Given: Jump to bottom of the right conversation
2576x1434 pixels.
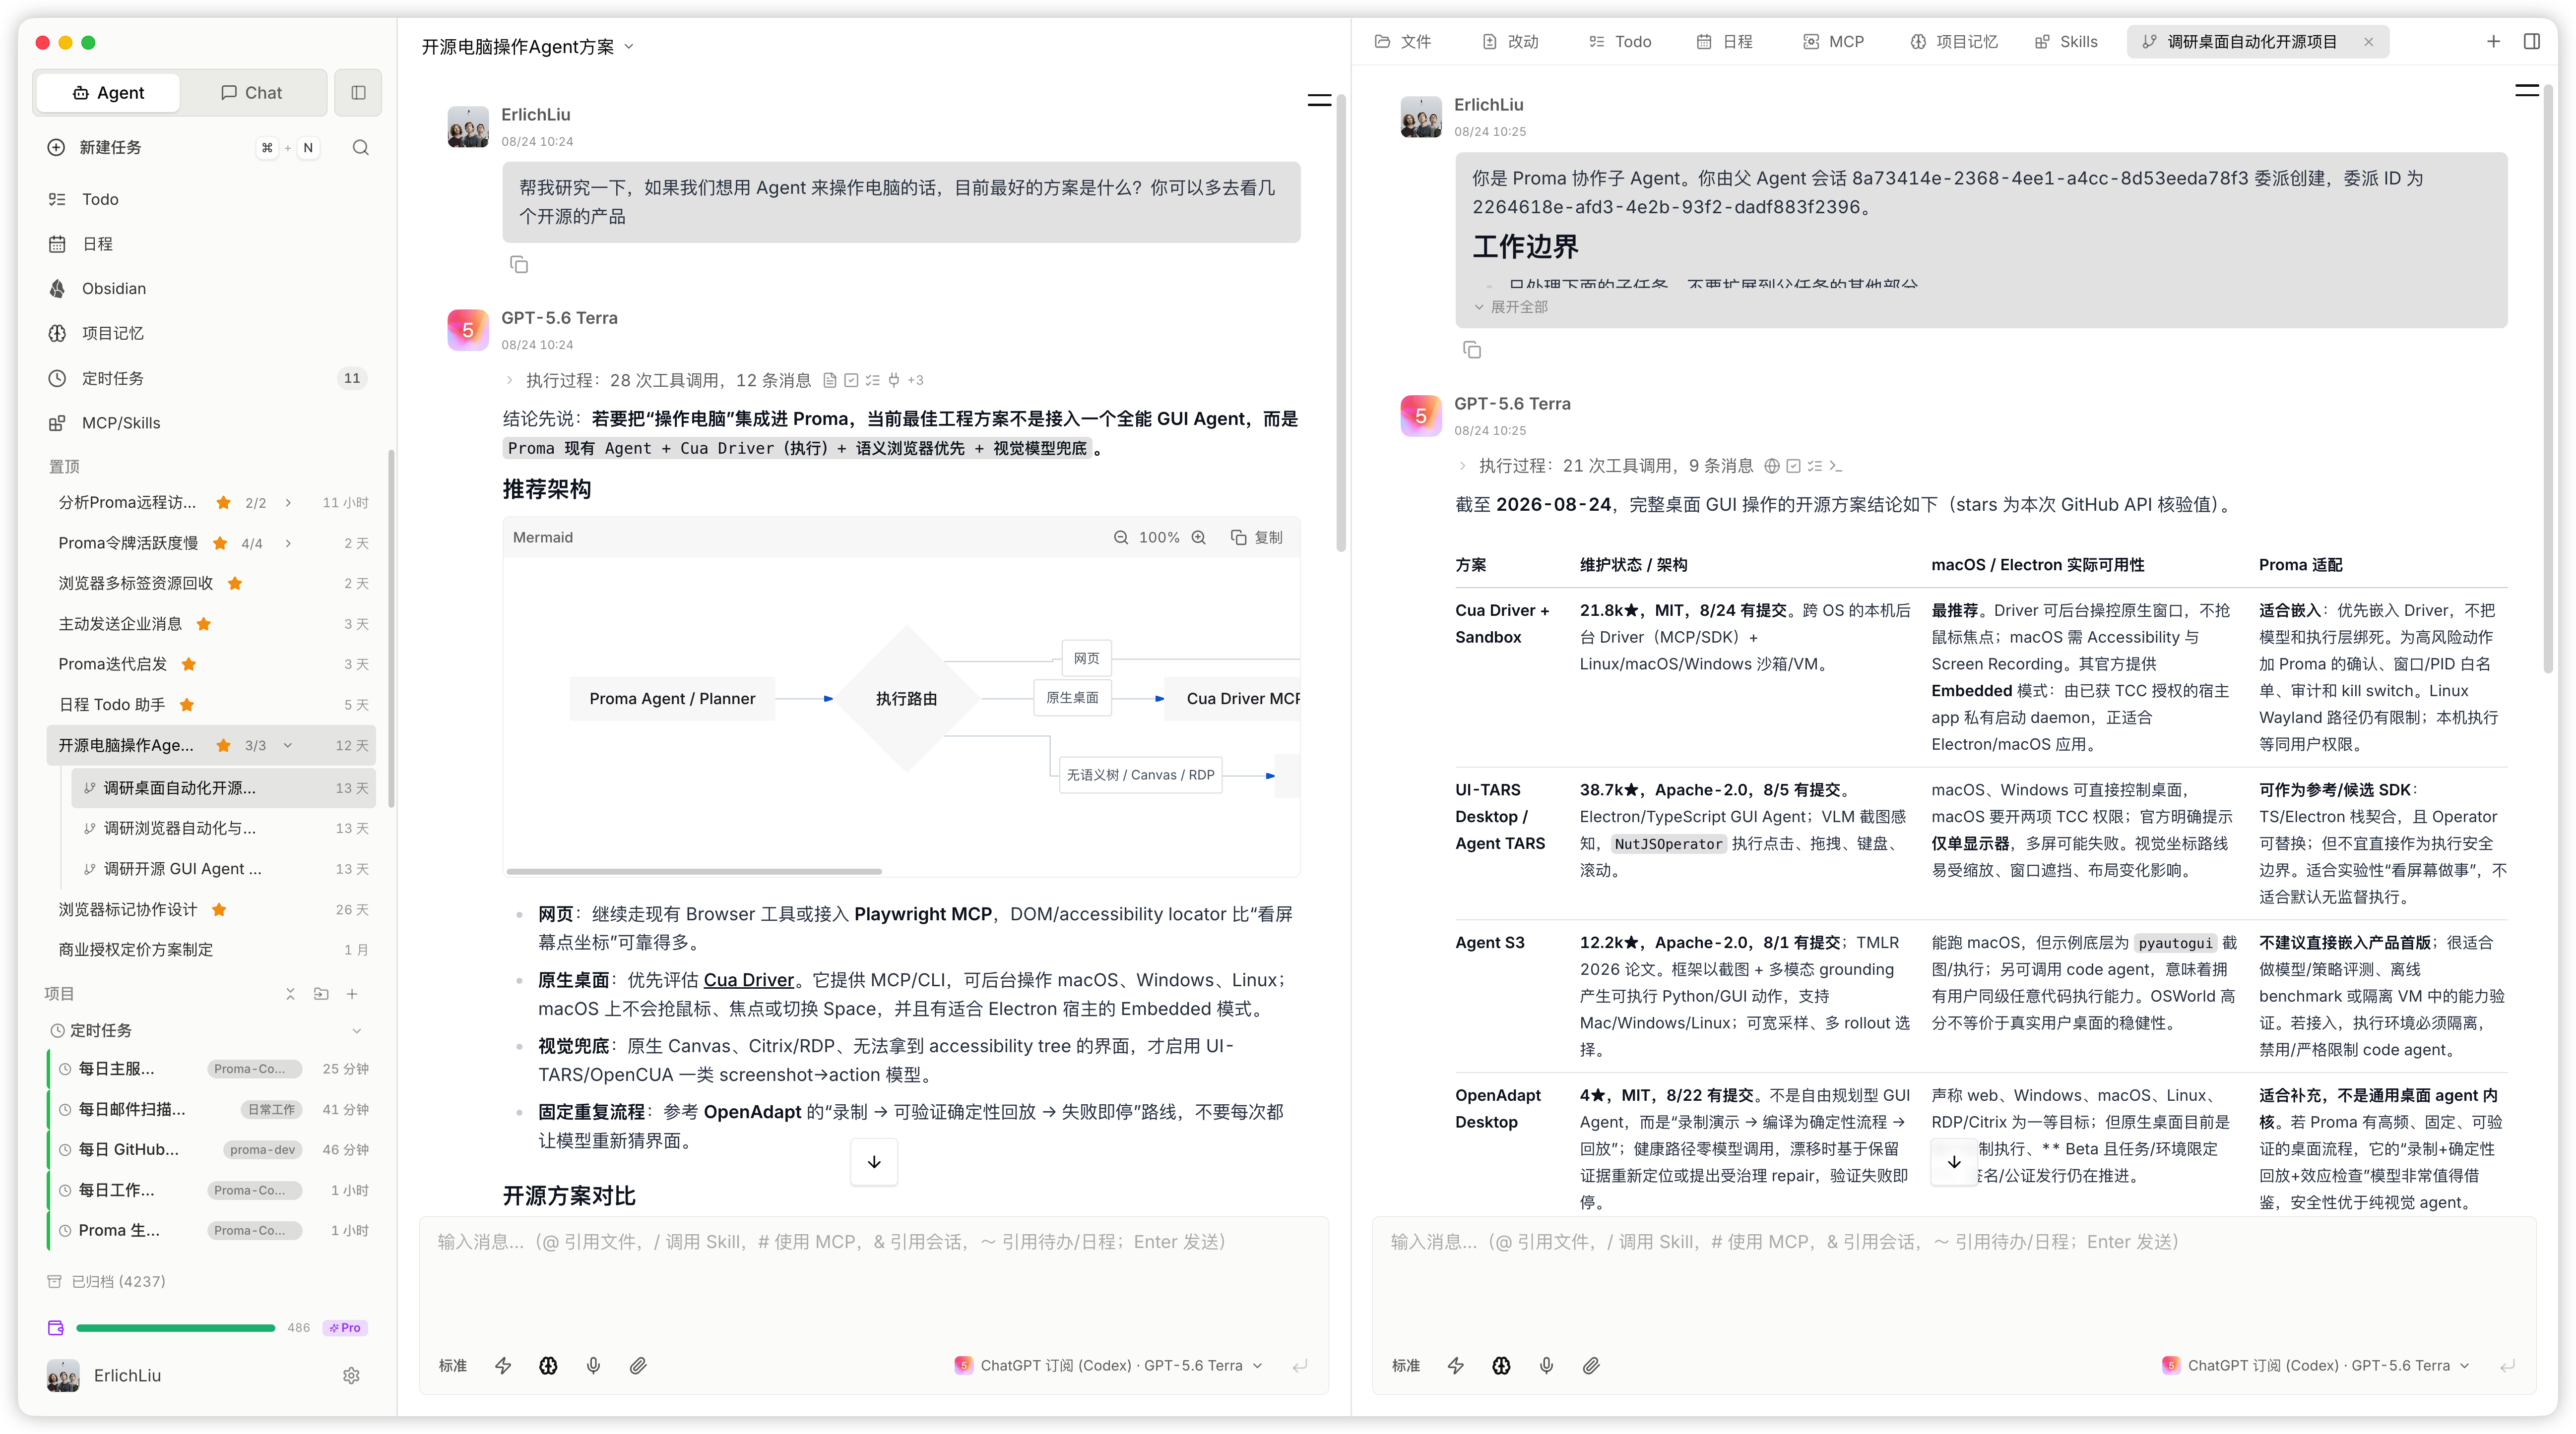Looking at the screenshot, I should click(1954, 1162).
